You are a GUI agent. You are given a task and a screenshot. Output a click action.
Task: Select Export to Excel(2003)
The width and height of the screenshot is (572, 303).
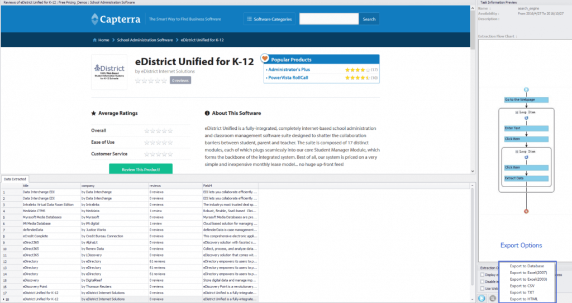(x=528, y=280)
